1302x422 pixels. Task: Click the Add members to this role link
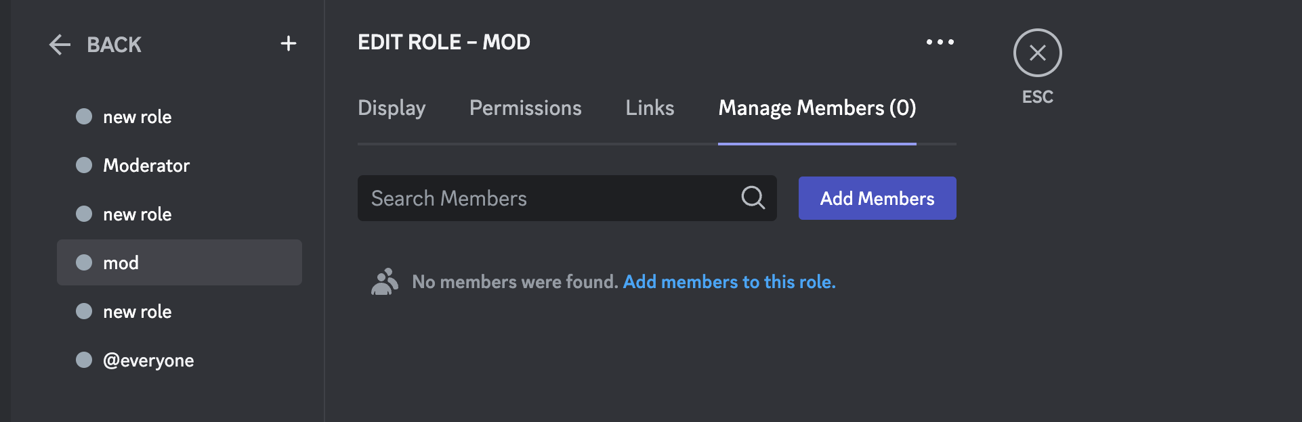(728, 281)
